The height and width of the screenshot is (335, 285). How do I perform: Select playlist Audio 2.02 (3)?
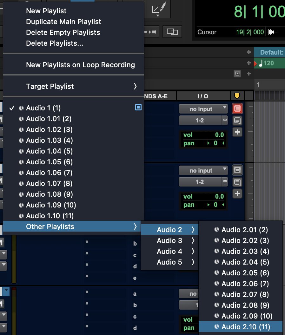click(x=241, y=240)
